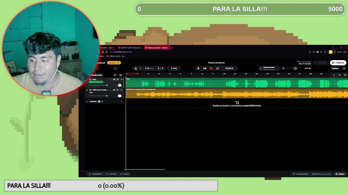Viewport: 348px width, 195px height.
Task: Open track 01 Pista options menu dots
Action: [x=111, y=79]
